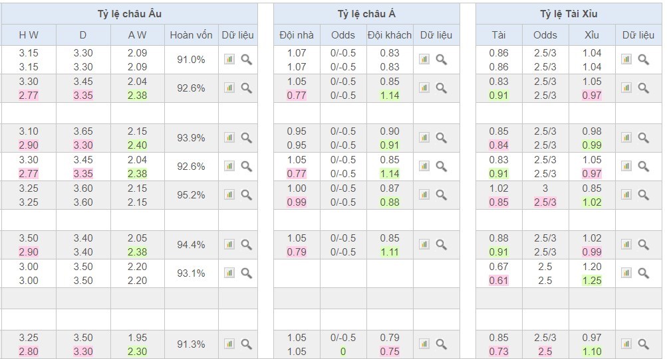This screenshot has height=359, width=667.
Task: Click magnifier in the 0.86 Tài row
Action: pyautogui.click(x=643, y=59)
